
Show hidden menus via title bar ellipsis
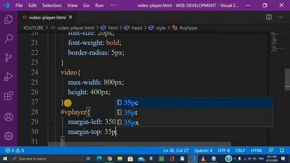pos(113,5)
